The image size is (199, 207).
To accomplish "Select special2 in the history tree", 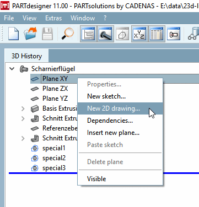I will click(54, 158).
